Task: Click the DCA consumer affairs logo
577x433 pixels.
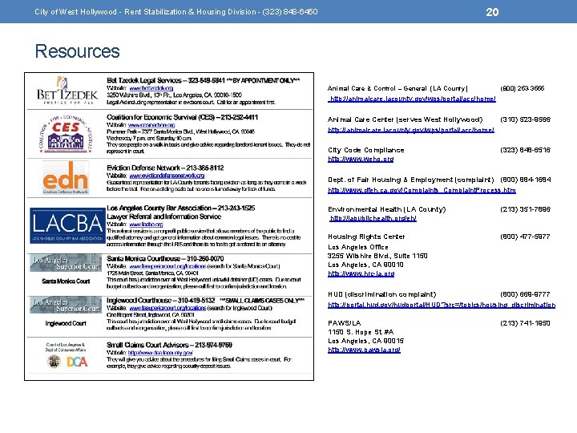Action: point(77,362)
